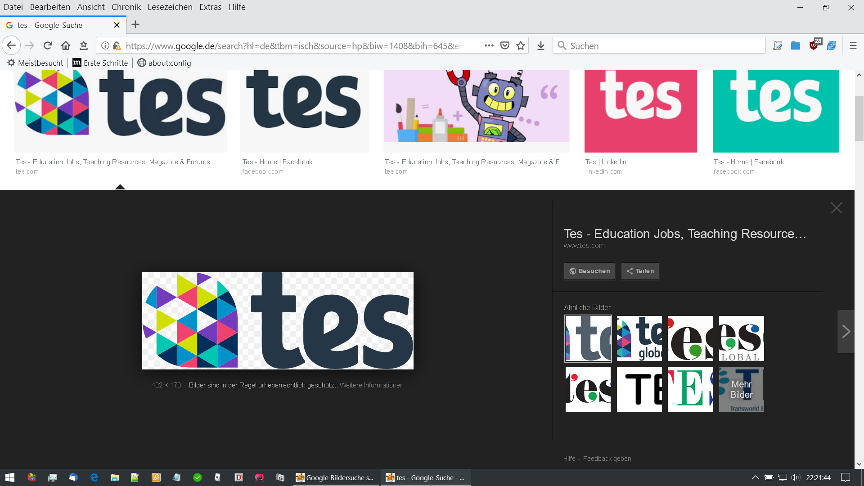Open the downloads arrow icon
Image resolution: width=864 pixels, height=486 pixels.
pos(541,45)
